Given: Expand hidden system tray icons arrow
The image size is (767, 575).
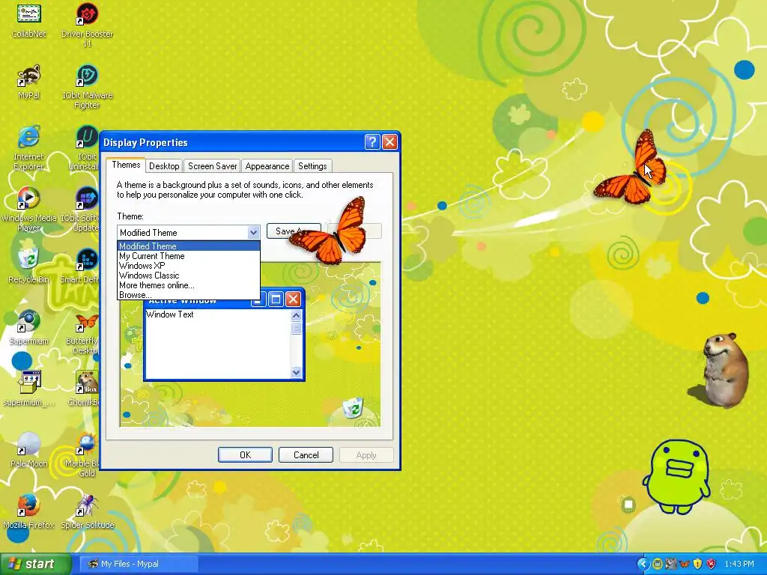Looking at the screenshot, I should click(x=643, y=565).
